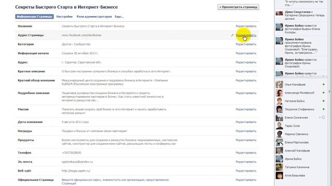
Task: Click Редактировать for Подробное описание
Action: pos(246,93)
